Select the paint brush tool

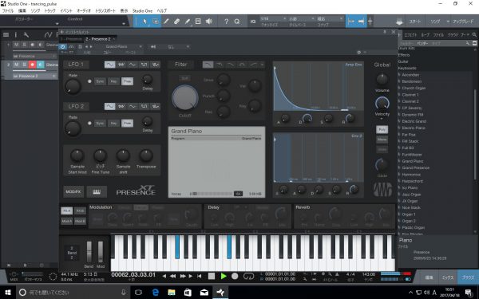click(x=188, y=22)
